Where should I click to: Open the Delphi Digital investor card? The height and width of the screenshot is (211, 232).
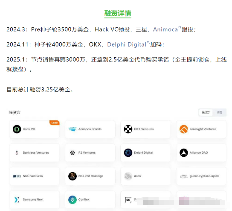click(146, 152)
